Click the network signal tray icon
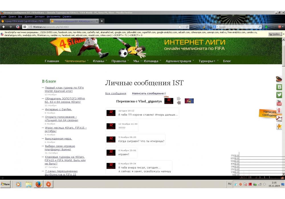 tap(260, 184)
